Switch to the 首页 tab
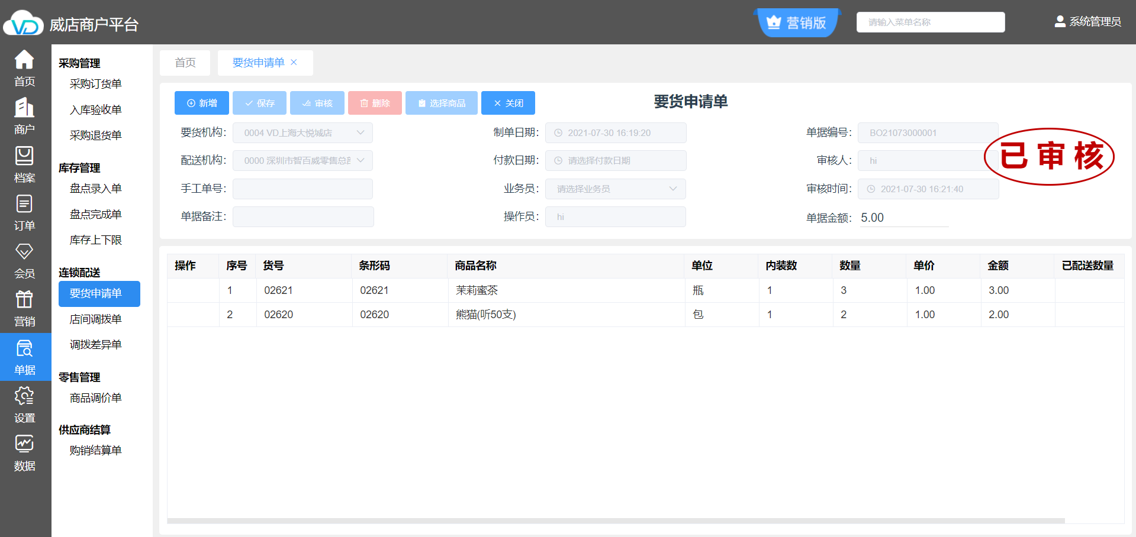The width and height of the screenshot is (1136, 537). pos(185,63)
